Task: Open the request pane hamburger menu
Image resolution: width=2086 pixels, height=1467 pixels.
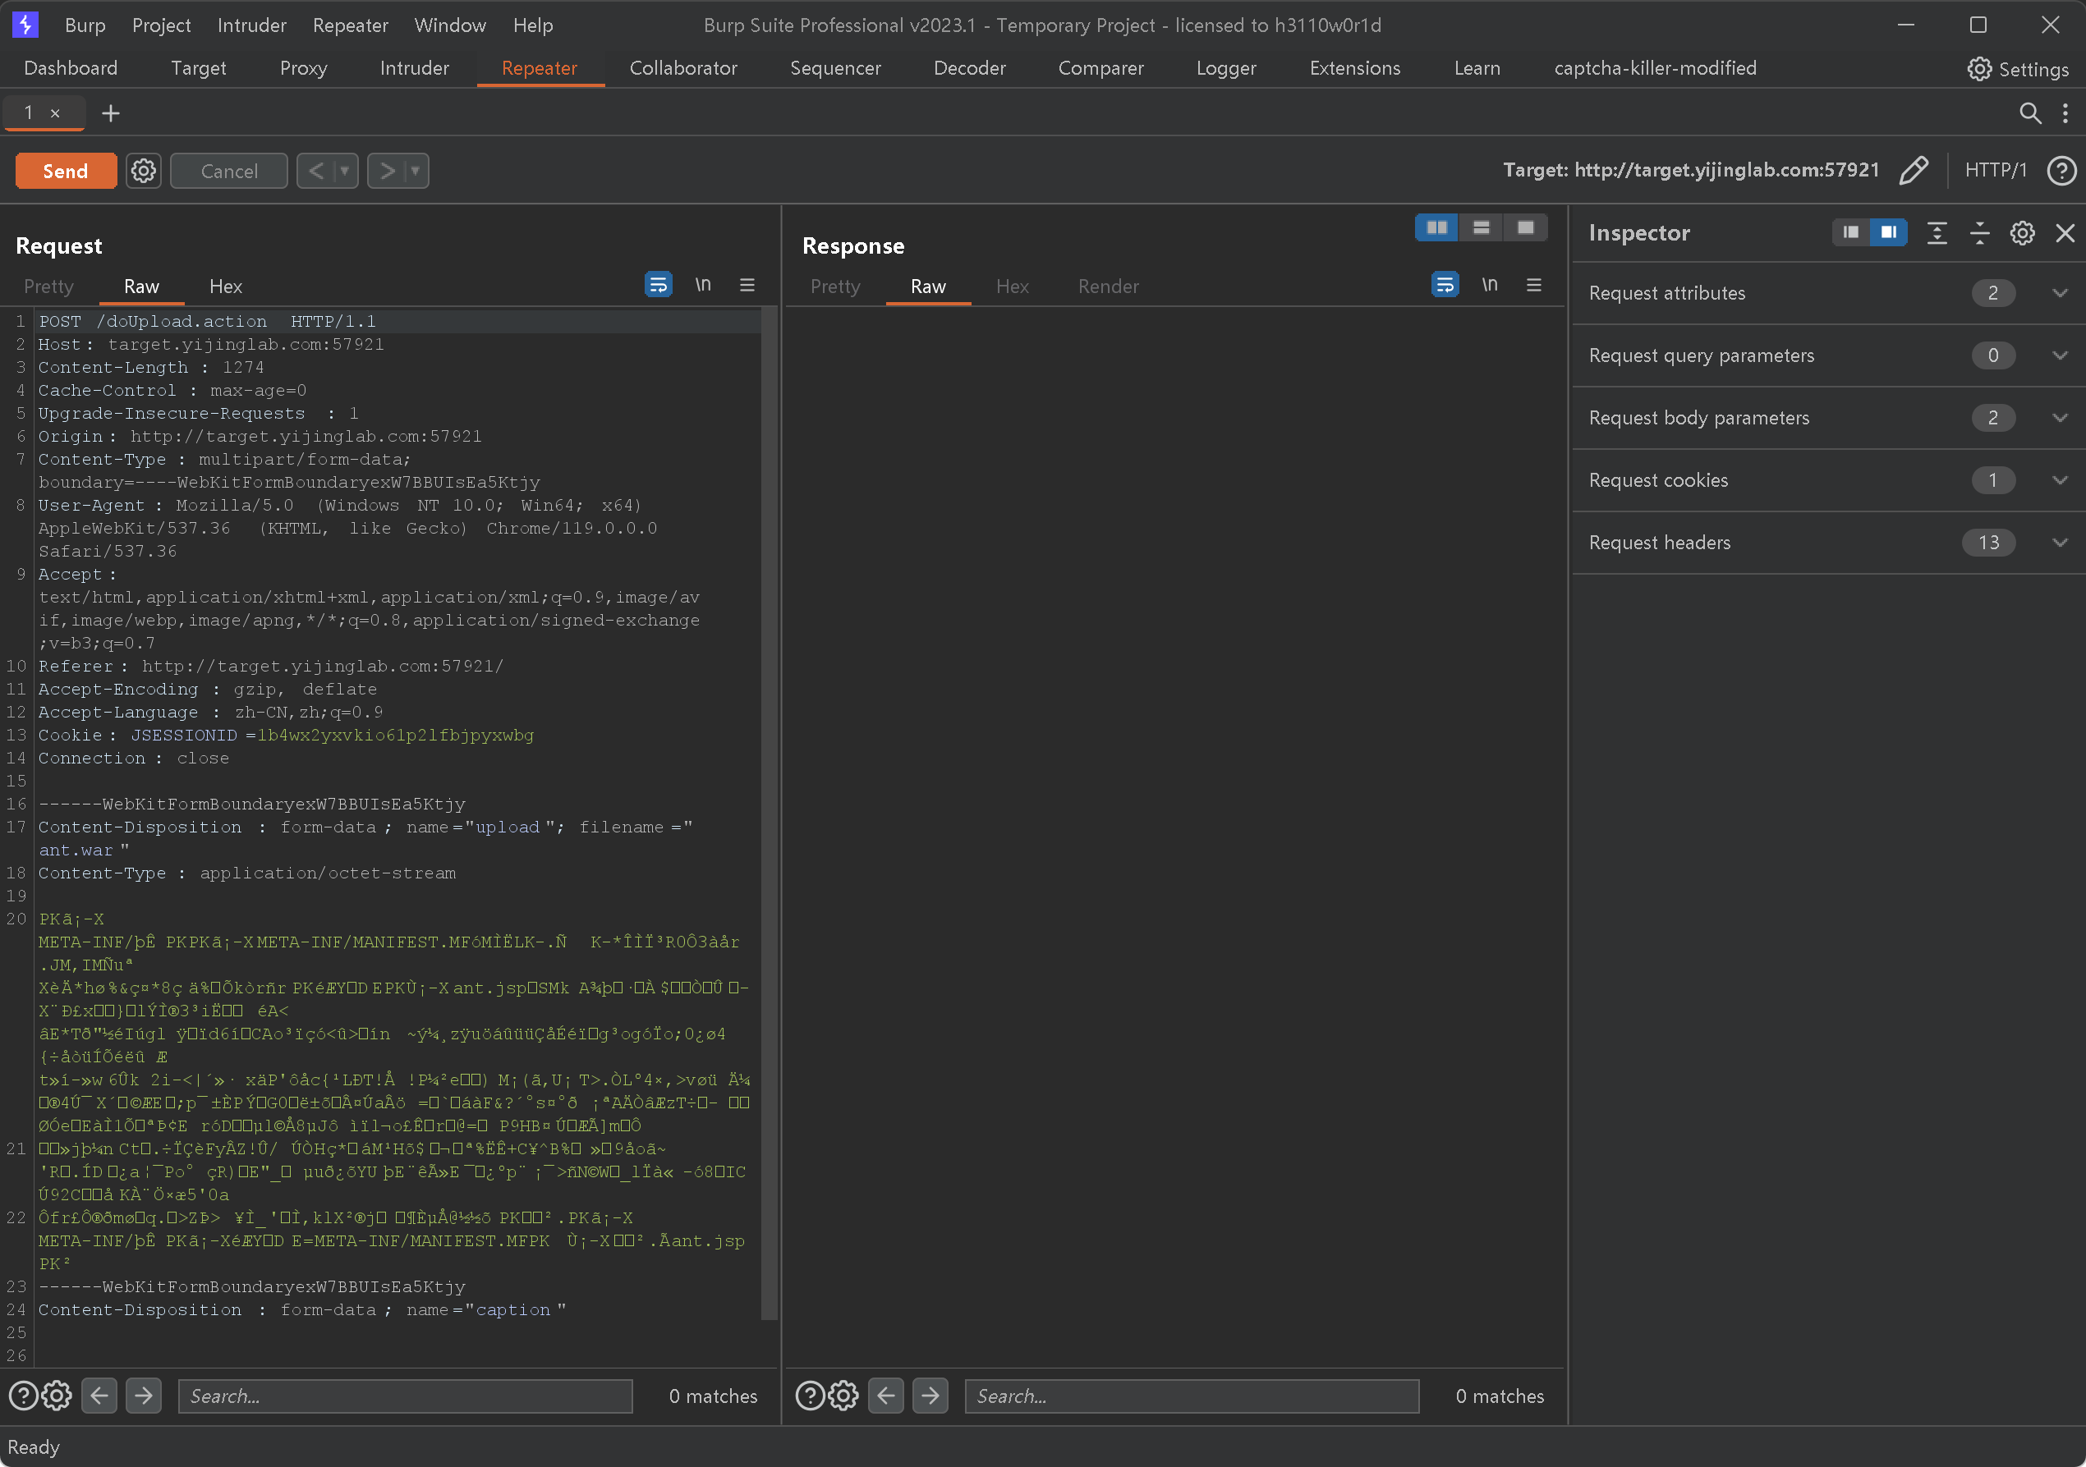Action: [747, 285]
